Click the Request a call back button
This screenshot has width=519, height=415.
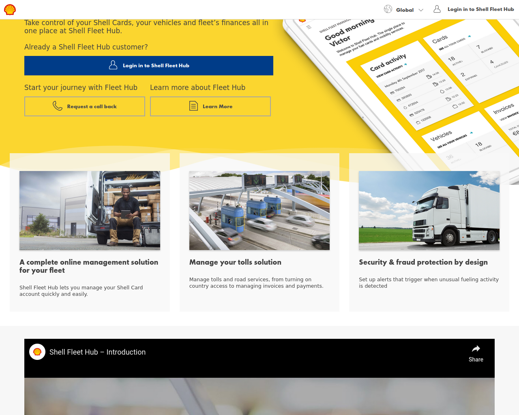(85, 107)
